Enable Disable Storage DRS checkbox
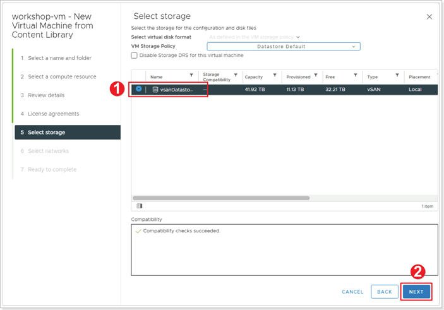444x310 pixels. (x=135, y=55)
